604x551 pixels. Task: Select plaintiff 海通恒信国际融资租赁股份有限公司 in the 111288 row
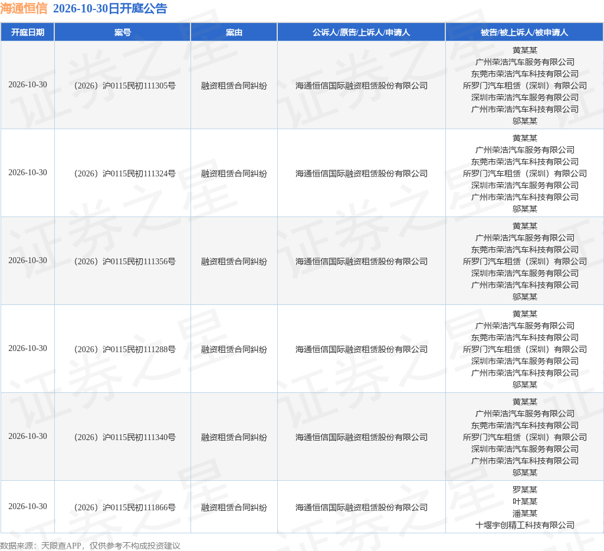pos(362,349)
